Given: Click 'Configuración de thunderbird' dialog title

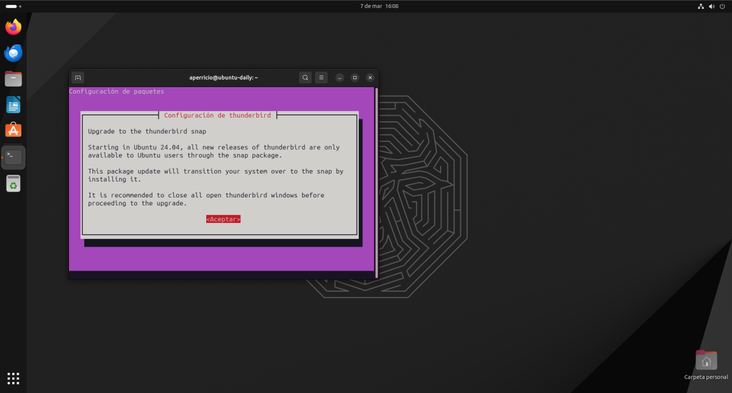Looking at the screenshot, I should [218, 115].
